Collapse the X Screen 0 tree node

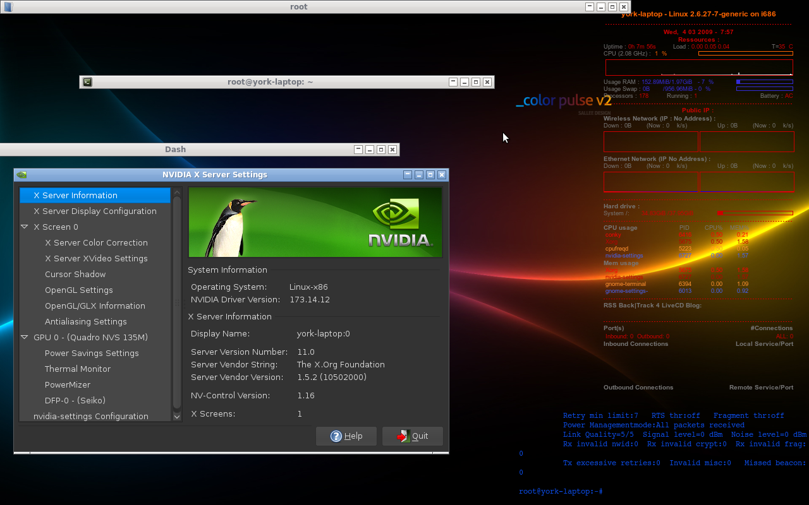(25, 227)
